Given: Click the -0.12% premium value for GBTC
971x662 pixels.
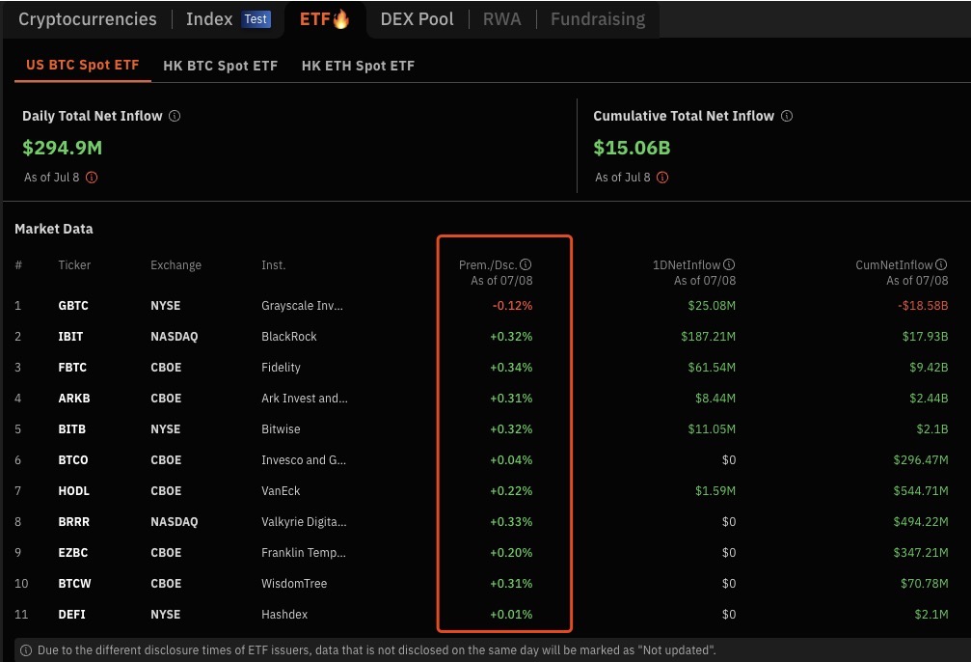Looking at the screenshot, I should 513,306.
